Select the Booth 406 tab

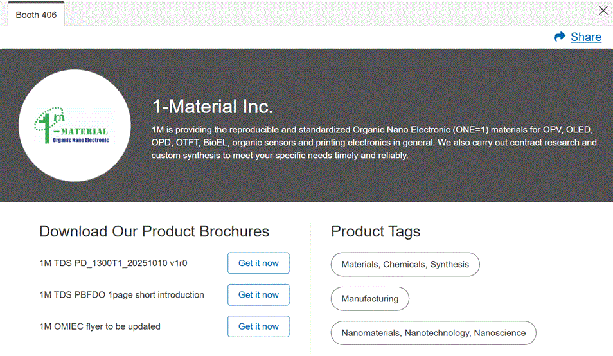coord(36,15)
